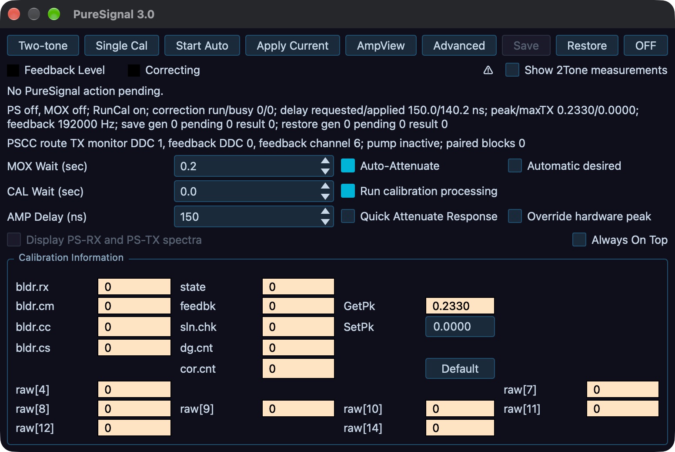Decrease CAL Wait with down arrow
Viewport: 675px width, 452px height.
point(325,196)
